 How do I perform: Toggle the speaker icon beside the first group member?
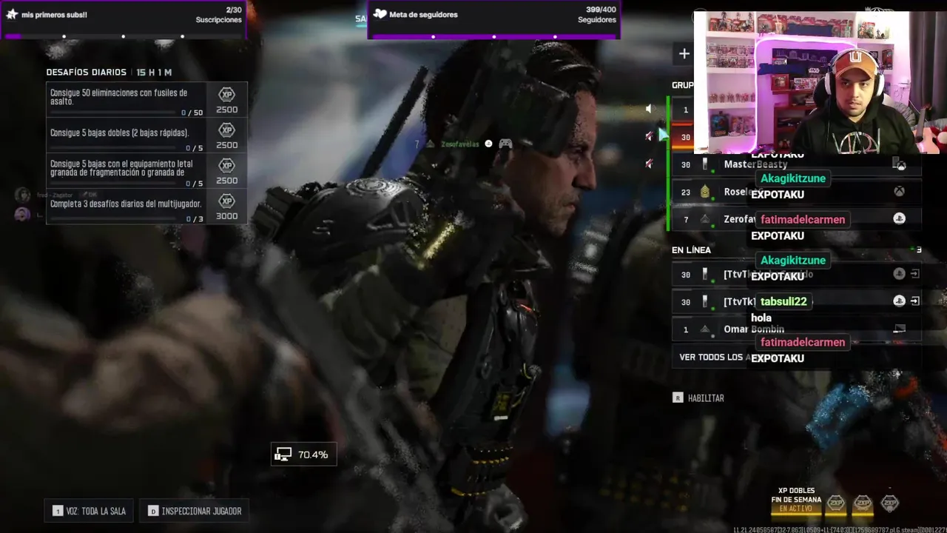click(649, 109)
